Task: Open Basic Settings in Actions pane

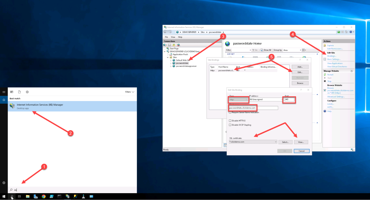Action: [x=334, y=59]
